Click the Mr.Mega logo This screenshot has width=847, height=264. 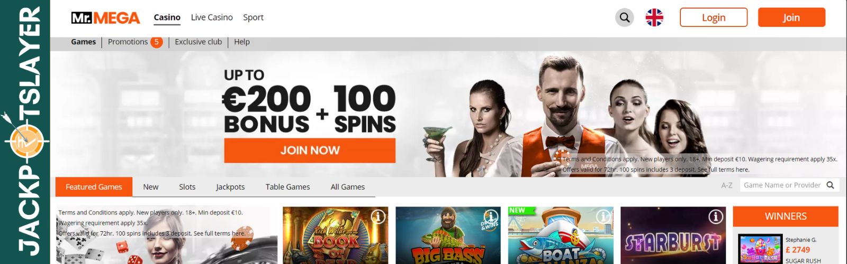pos(105,18)
